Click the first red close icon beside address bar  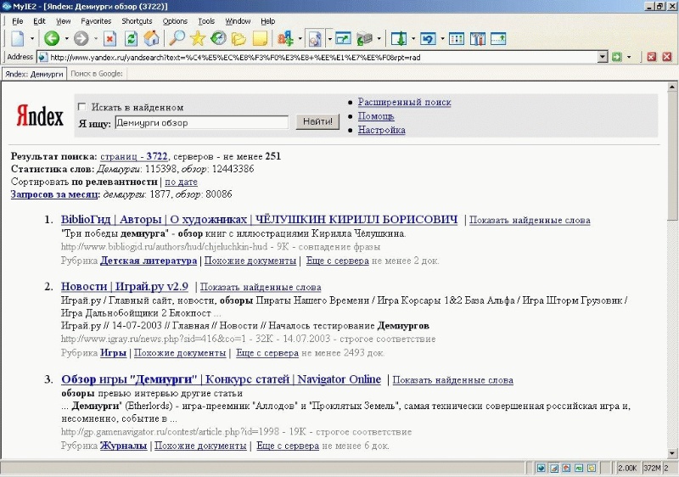pyautogui.click(x=652, y=57)
